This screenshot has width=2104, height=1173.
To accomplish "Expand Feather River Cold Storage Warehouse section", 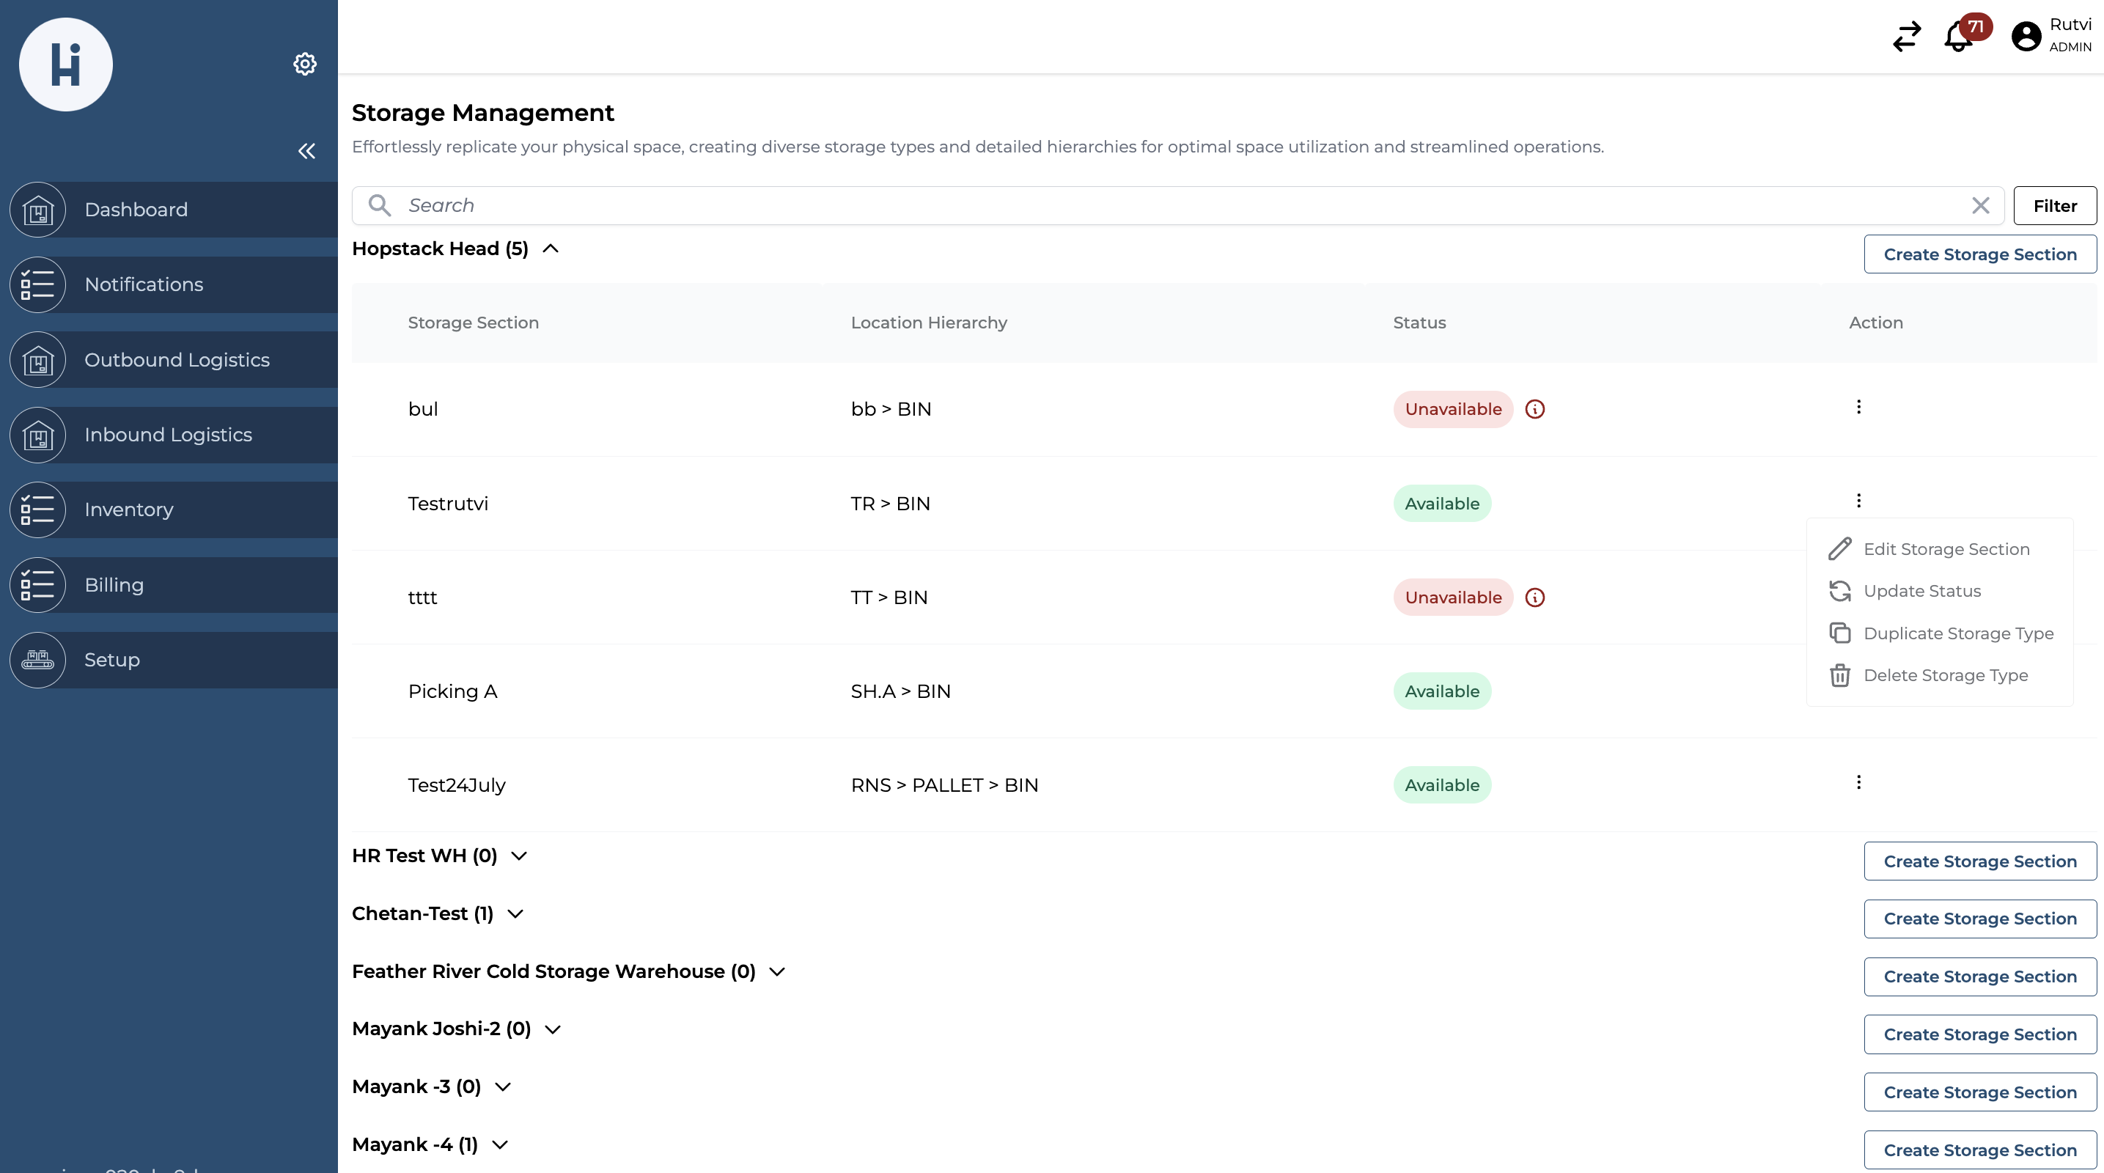I will click(x=777, y=972).
